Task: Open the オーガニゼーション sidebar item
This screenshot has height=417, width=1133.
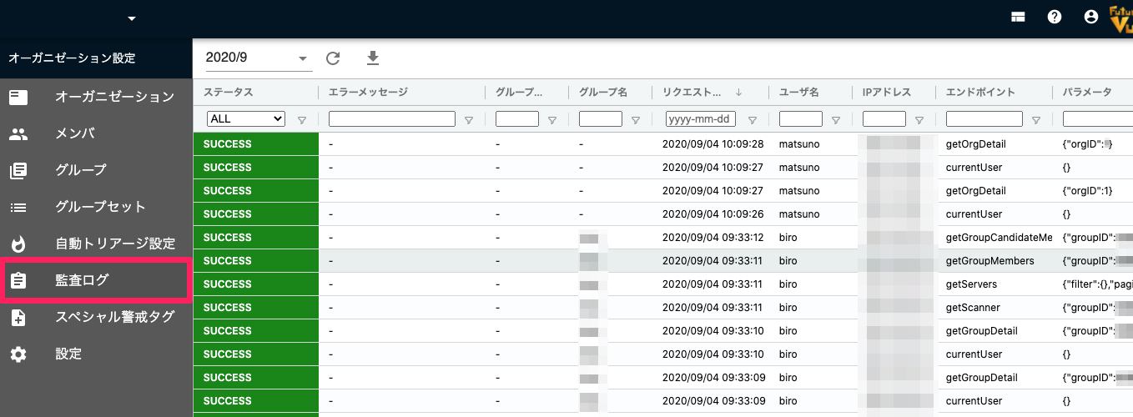Action: (96, 97)
